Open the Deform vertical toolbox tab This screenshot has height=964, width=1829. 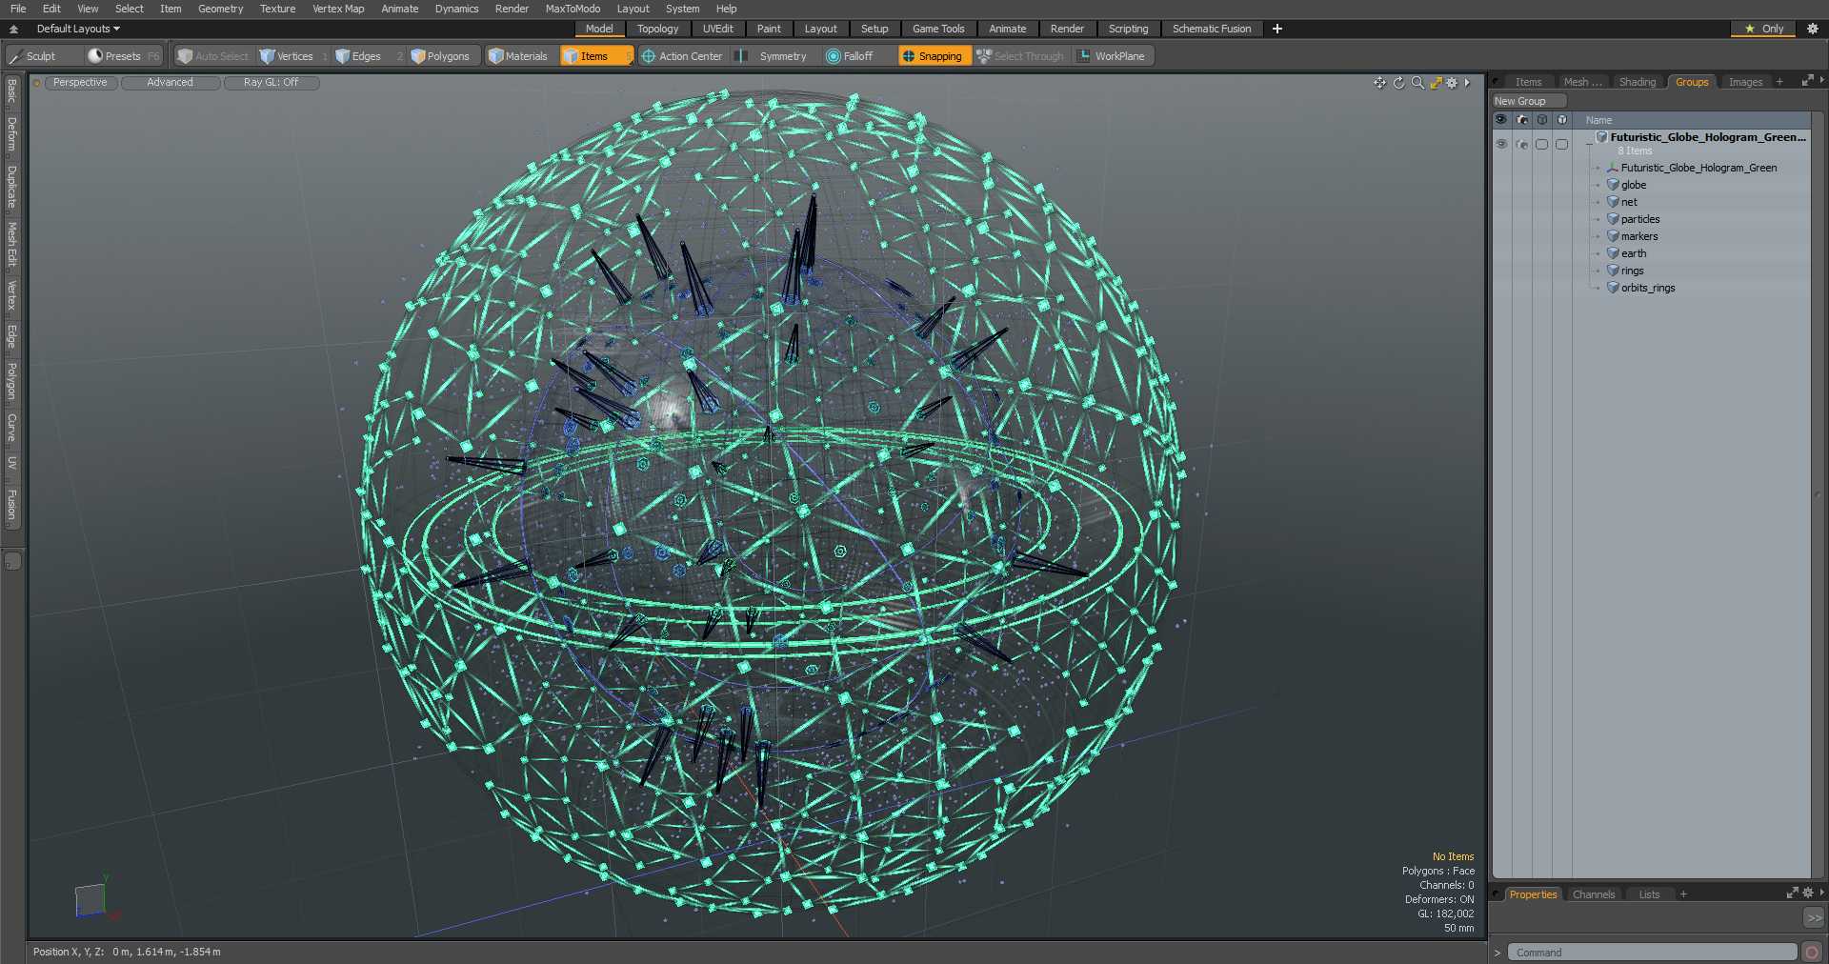click(x=11, y=134)
